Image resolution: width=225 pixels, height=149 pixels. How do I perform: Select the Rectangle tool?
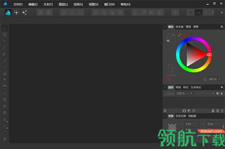[4, 100]
